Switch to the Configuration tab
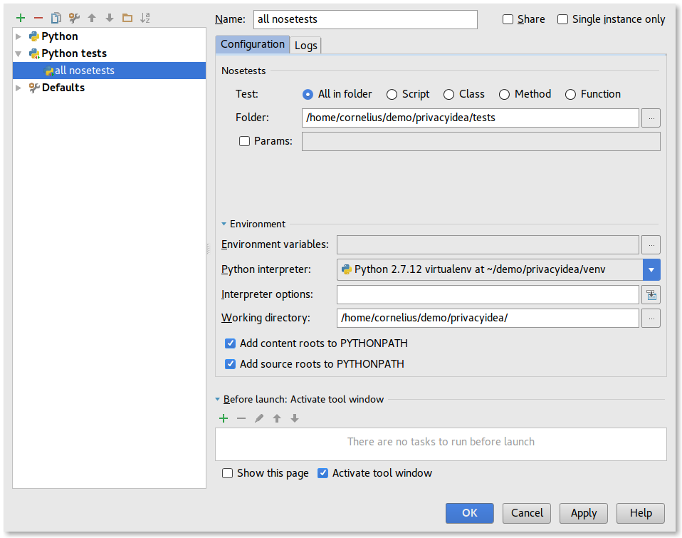The width and height of the screenshot is (682, 538). 252,44
